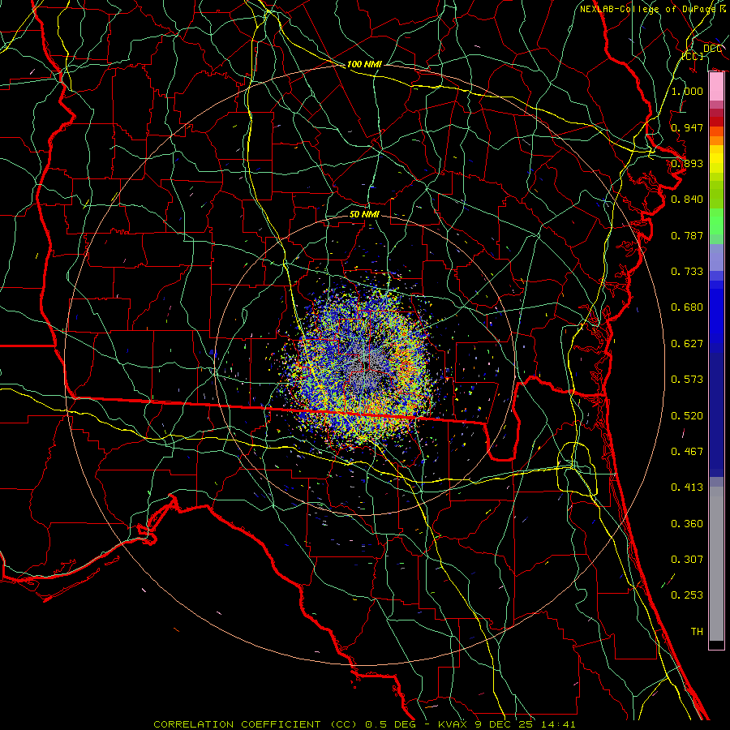Pick the light periwinkle segment of the color bar
This screenshot has width=730, height=730.
[x=716, y=258]
